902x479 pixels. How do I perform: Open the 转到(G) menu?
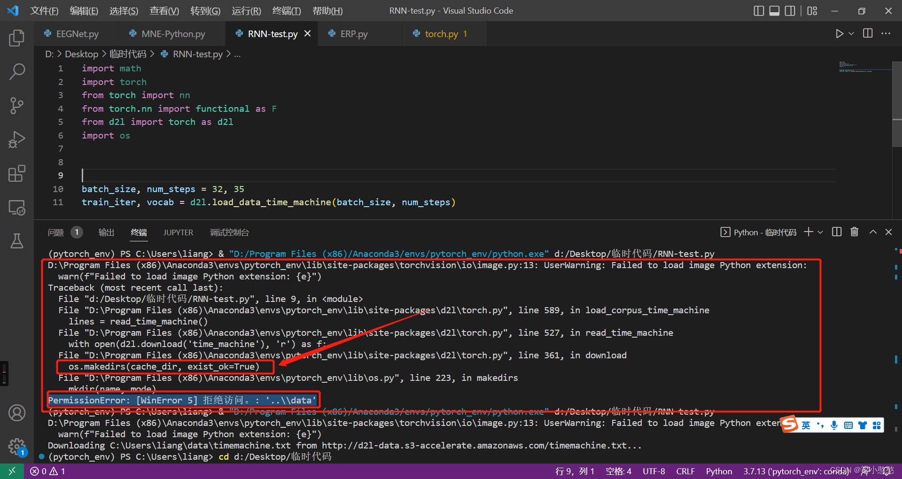(205, 11)
